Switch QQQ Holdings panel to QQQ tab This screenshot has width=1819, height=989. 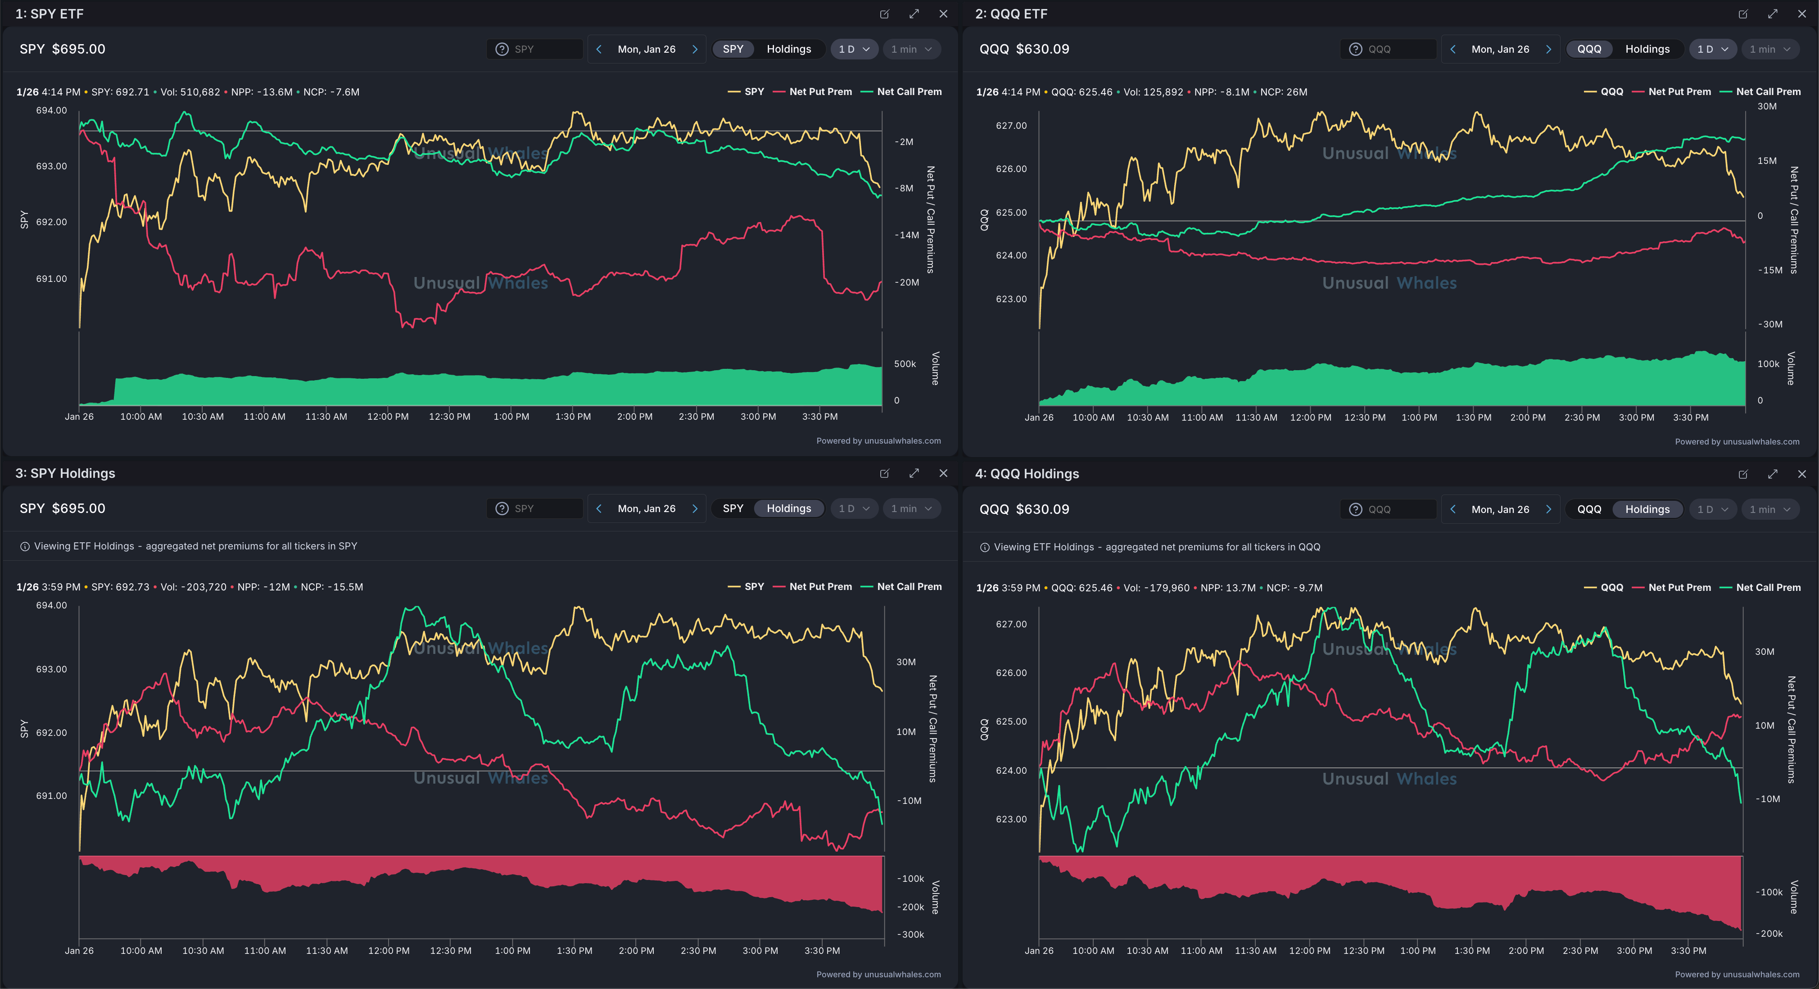coord(1589,509)
